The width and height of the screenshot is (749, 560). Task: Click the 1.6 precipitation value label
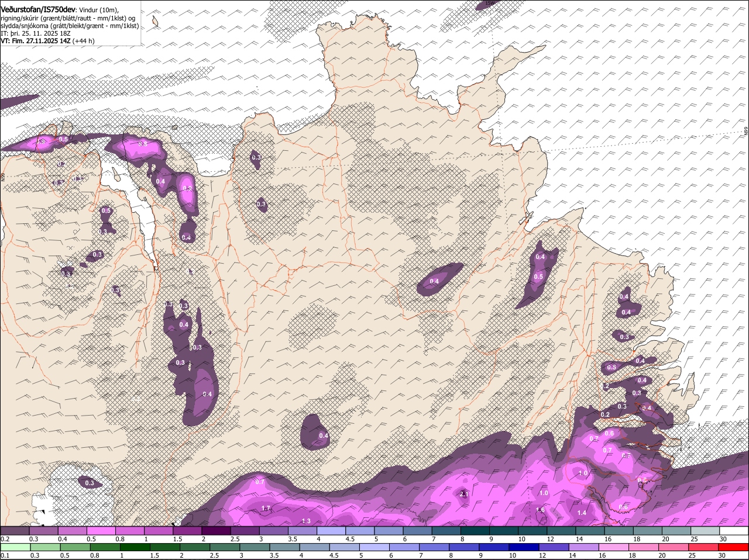click(541, 510)
